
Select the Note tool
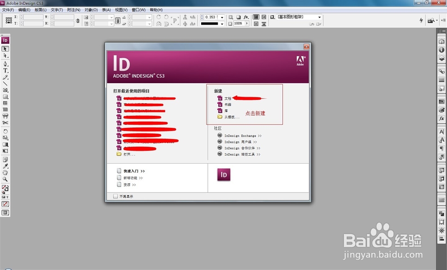click(x=5, y=160)
